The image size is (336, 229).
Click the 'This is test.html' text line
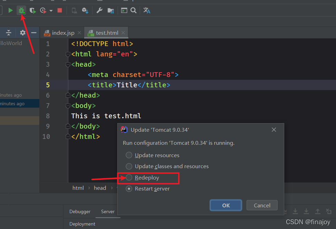click(106, 116)
